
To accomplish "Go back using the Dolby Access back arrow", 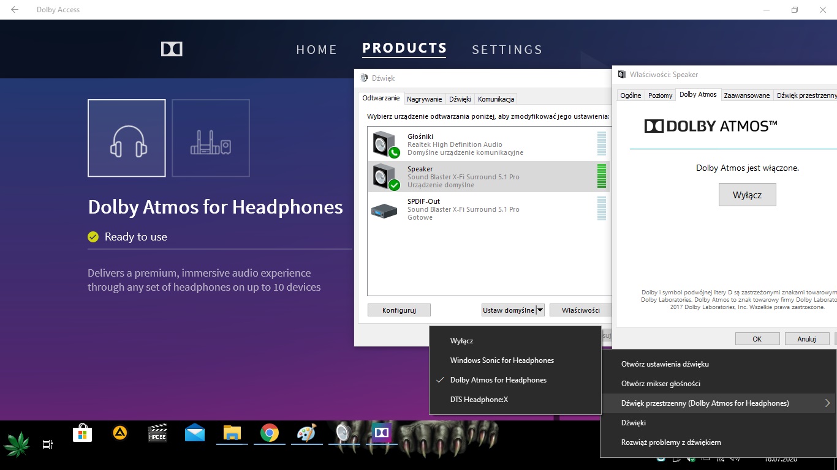I will tap(15, 10).
